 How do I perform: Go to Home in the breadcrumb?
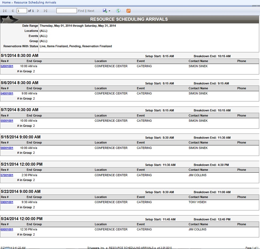(6, 2)
